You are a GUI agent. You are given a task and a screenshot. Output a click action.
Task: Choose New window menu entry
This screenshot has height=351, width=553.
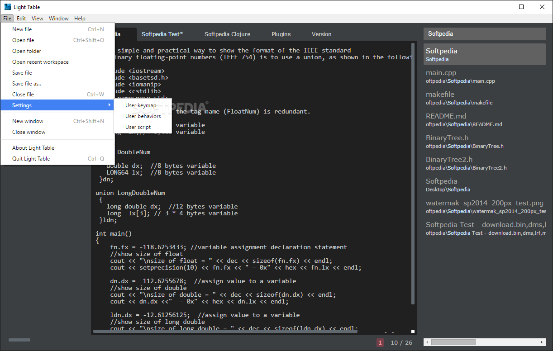coord(58,121)
